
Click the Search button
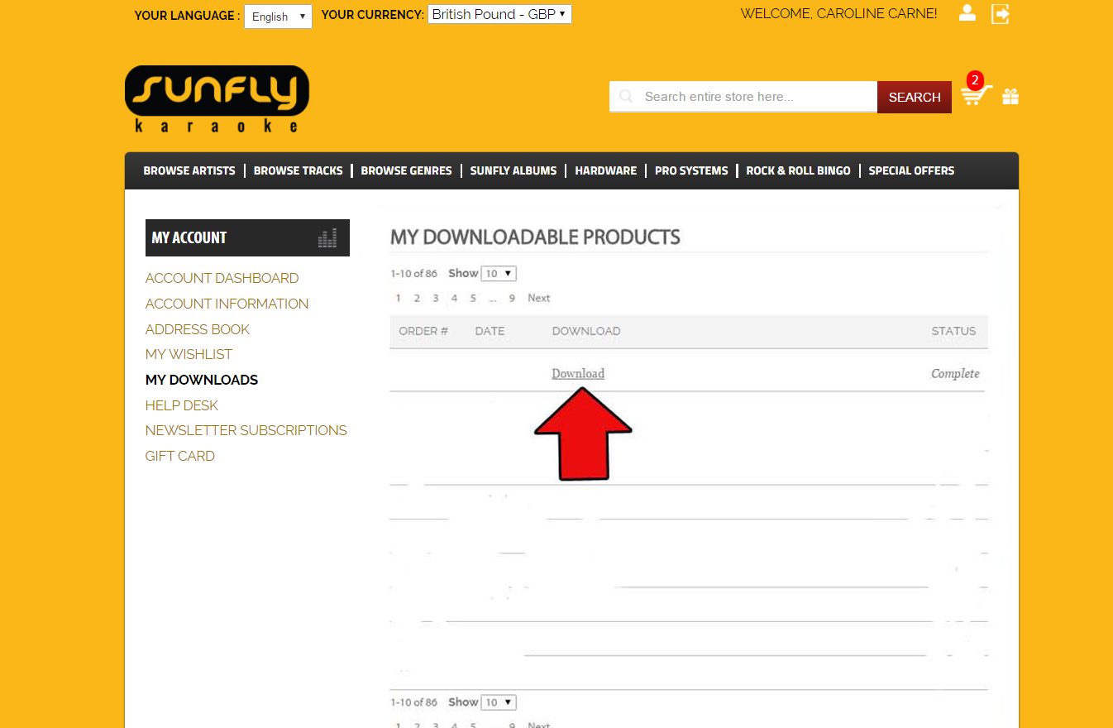[915, 97]
